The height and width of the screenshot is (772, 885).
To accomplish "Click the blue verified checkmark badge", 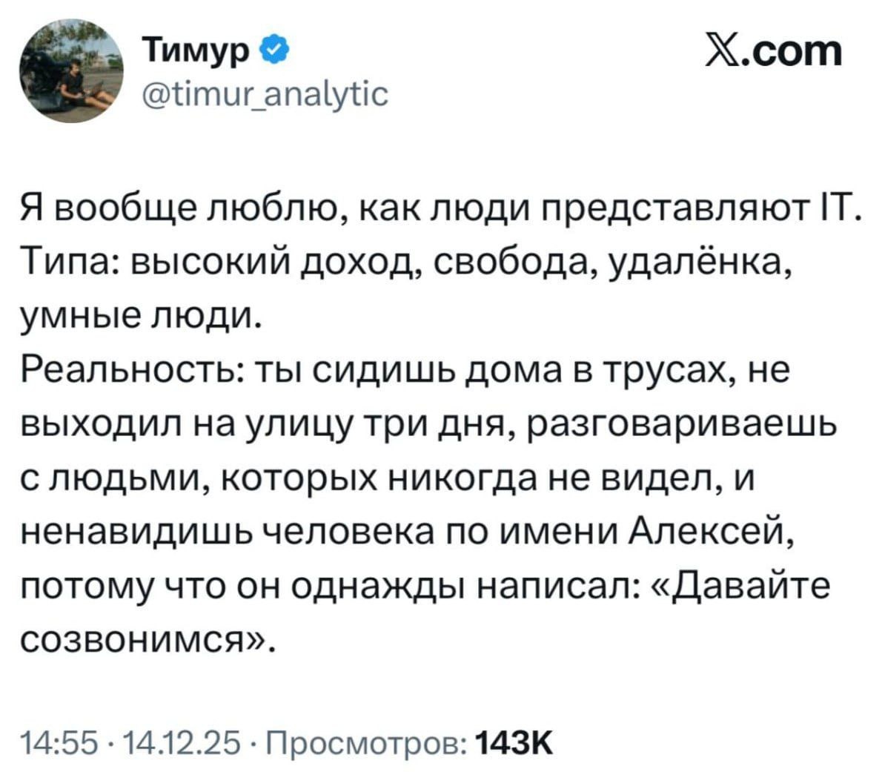I will pyautogui.click(x=276, y=52).
